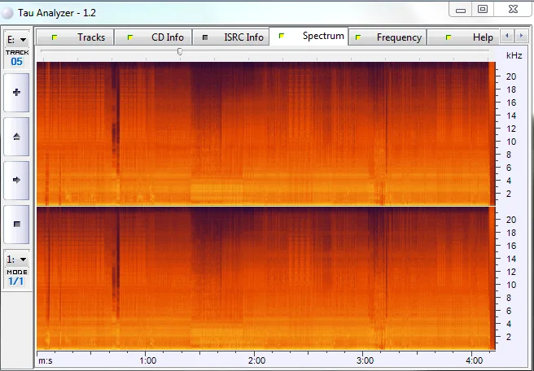The width and height of the screenshot is (534, 371).
Task: Open the E: drive dropdown
Action: pos(16,40)
